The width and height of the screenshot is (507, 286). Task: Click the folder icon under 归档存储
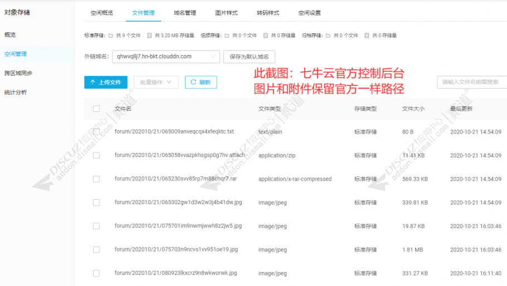[x=328, y=36]
